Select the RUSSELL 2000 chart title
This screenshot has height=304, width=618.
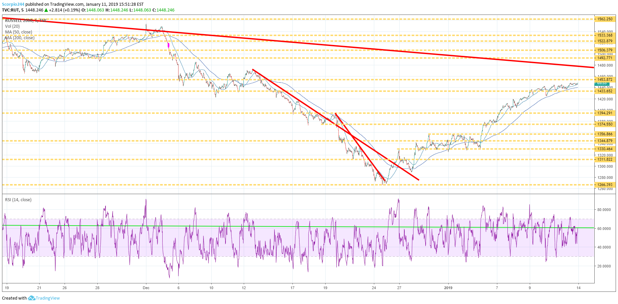click(26, 21)
